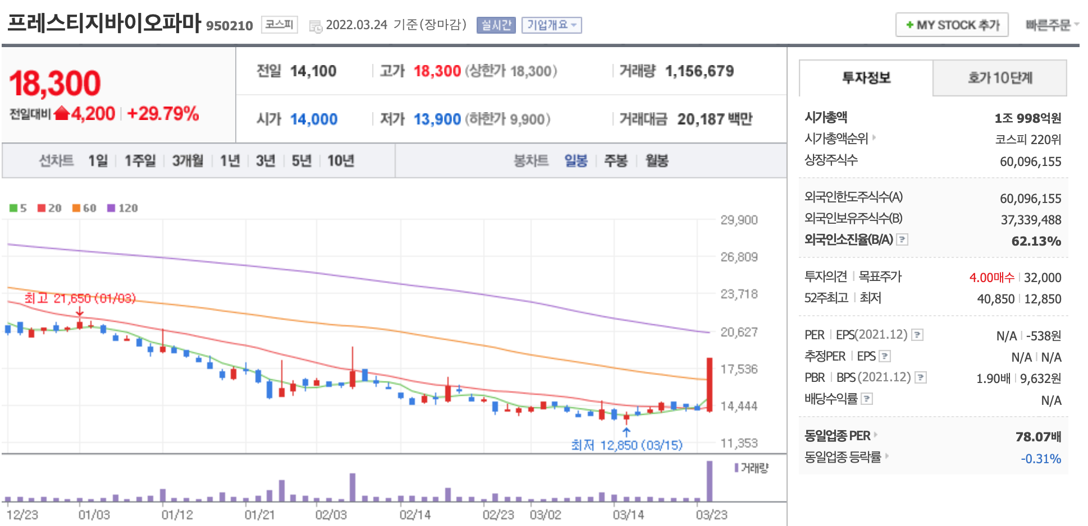Image resolution: width=1088 pixels, height=526 pixels.
Task: Click the 거래대금 value 20,187 백만
Action: (x=715, y=119)
